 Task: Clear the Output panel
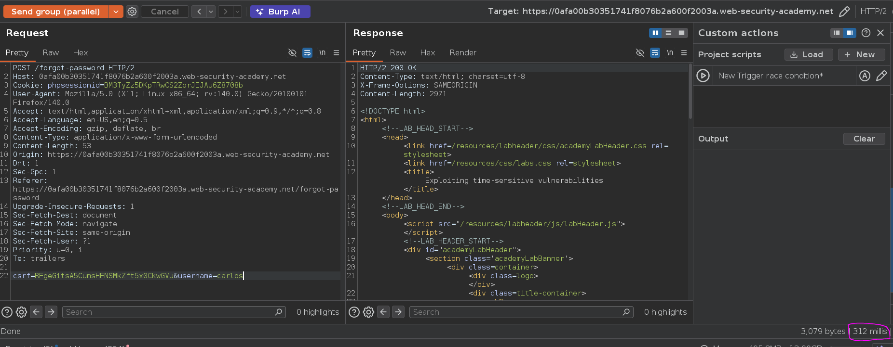[864, 139]
